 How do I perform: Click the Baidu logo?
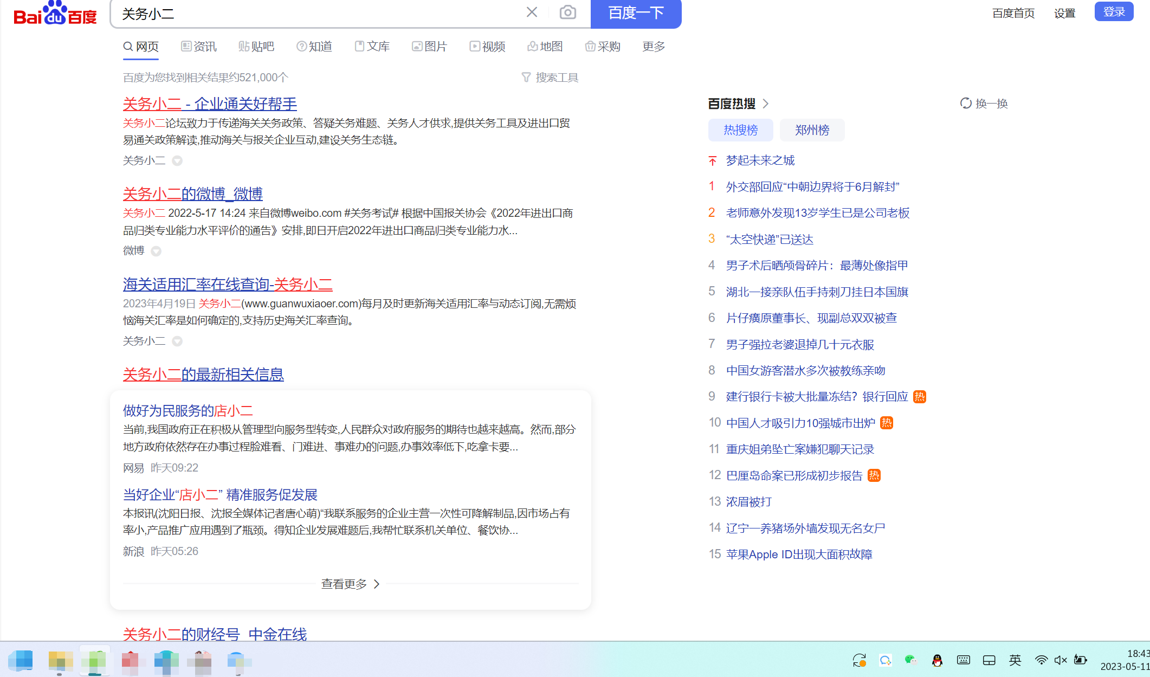click(x=55, y=13)
